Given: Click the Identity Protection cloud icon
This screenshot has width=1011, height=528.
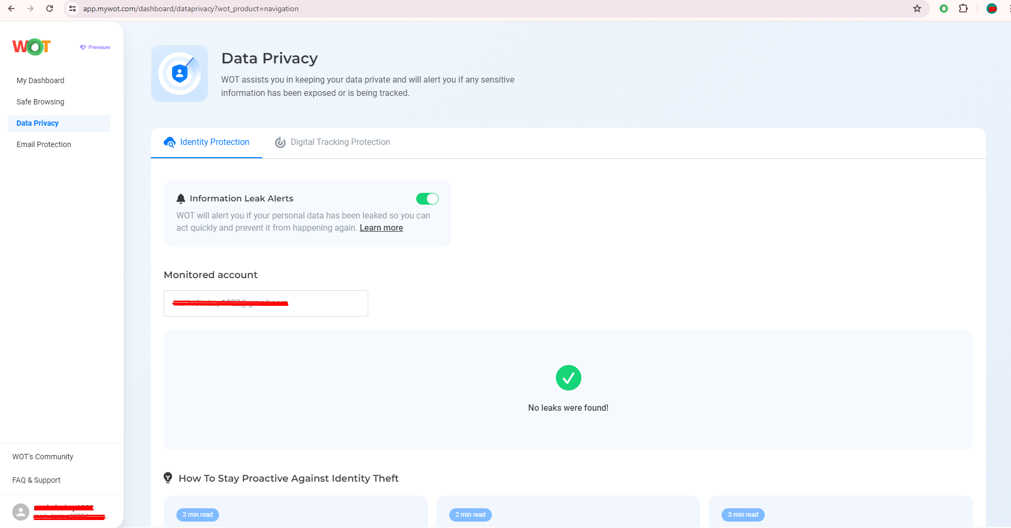Looking at the screenshot, I should click(x=169, y=142).
